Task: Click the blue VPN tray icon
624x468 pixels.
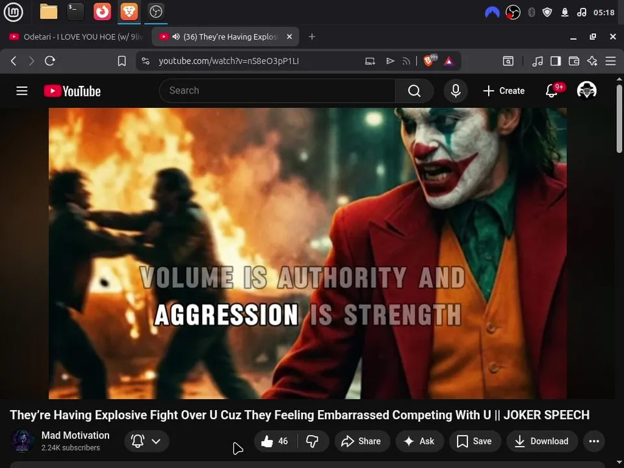Action: click(x=492, y=13)
